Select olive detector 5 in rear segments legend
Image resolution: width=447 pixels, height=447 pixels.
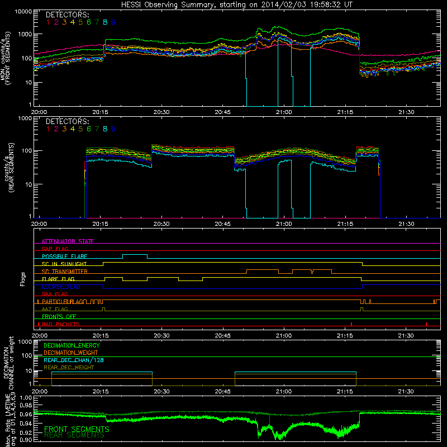[x=80, y=129]
